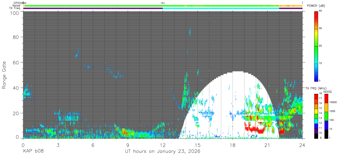340x157 pixels.
Task: Click the 30 tick on the power colorbar
Action: click(x=321, y=28)
